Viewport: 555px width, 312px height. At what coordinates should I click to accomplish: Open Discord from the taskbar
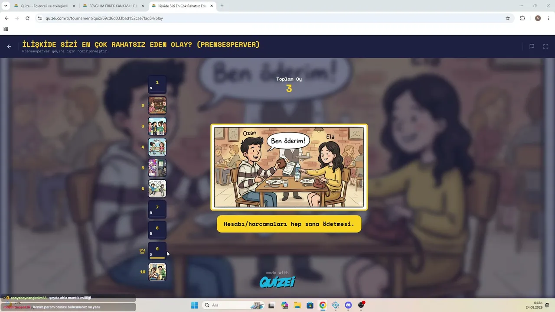348,305
